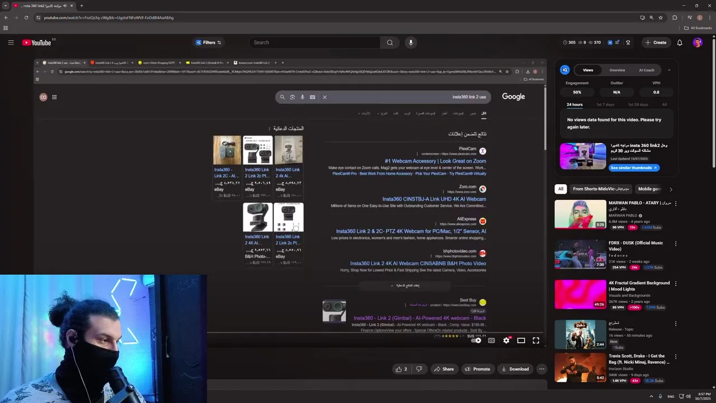Click the vidIQ list icon in the header
The height and width of the screenshot is (403, 716).
click(x=618, y=43)
